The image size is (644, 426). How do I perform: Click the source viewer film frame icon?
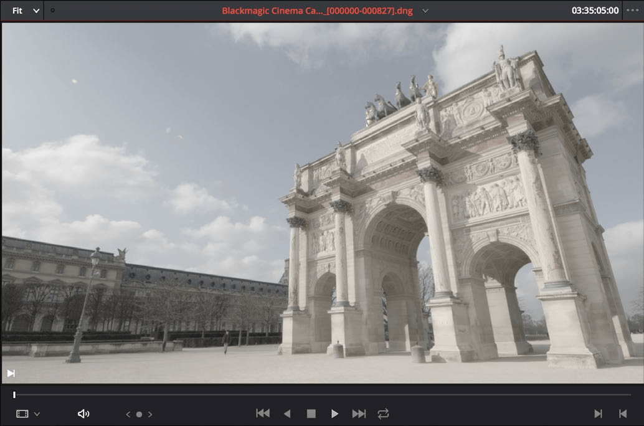pos(22,414)
